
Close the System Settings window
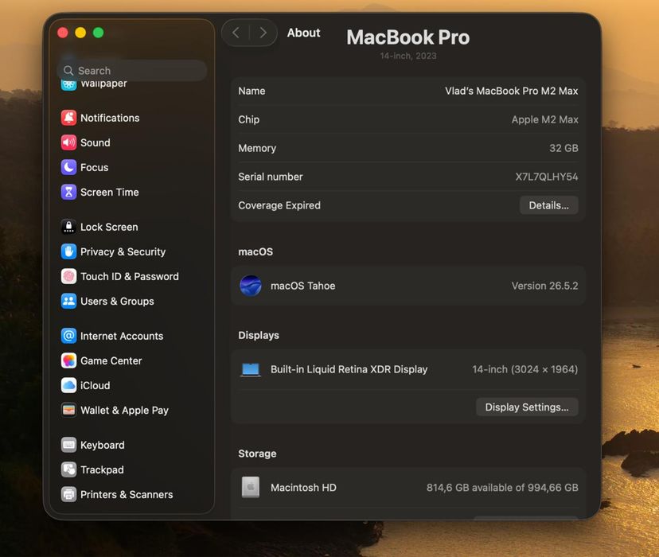(63, 33)
